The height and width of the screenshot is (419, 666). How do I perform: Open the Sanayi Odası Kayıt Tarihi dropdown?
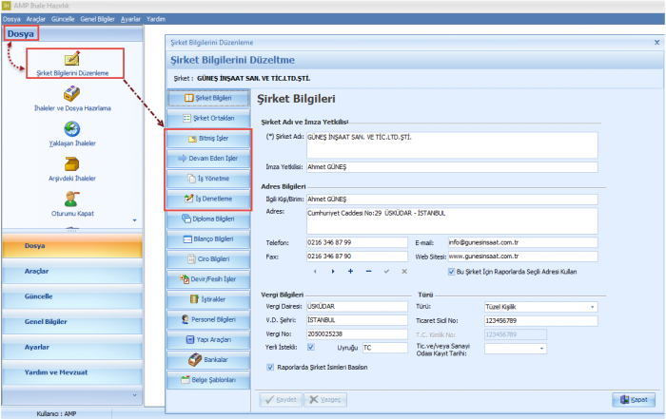coord(542,348)
